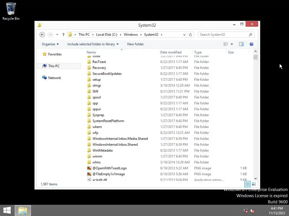This screenshot has height=216, width=289.
Task: Click Local Disk (C:) in the breadcrumb
Action: click(x=107, y=35)
